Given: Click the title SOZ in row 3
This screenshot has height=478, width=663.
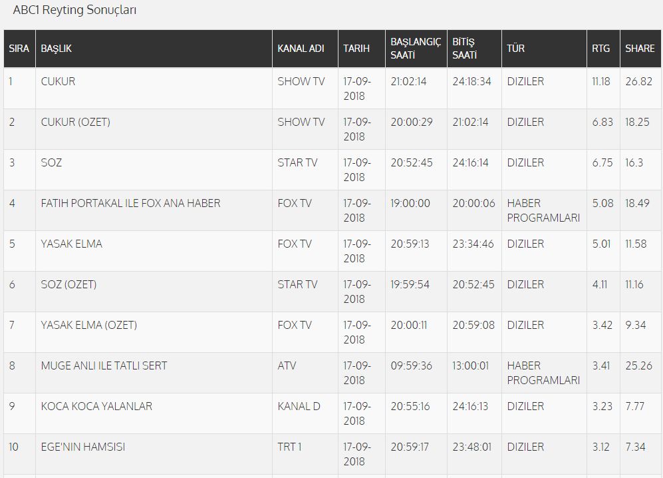Looking at the screenshot, I should (51, 162).
